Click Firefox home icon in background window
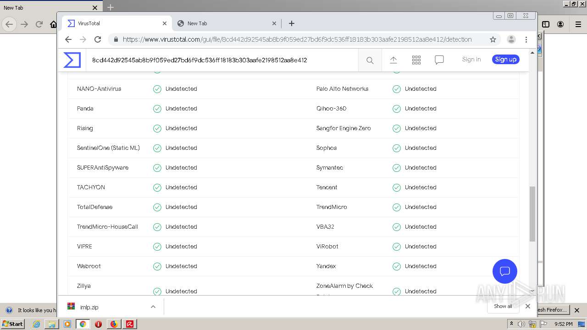This screenshot has height=330, width=587. [x=53, y=24]
